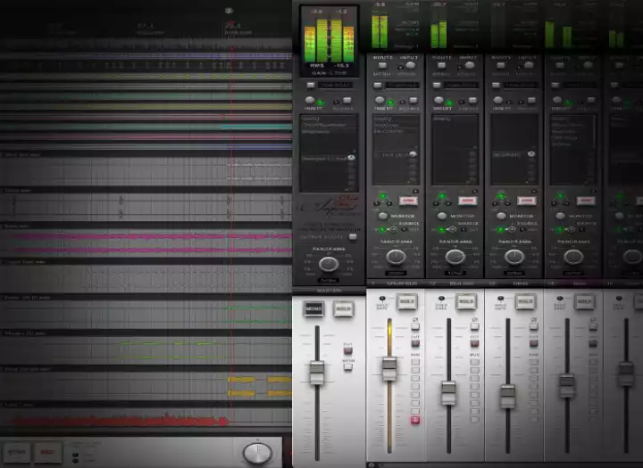
Task: Select the second insert slot on DRUM BUS strip
Action: point(396,125)
